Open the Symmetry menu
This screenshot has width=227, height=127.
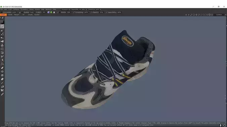pyautogui.click(x=24, y=9)
